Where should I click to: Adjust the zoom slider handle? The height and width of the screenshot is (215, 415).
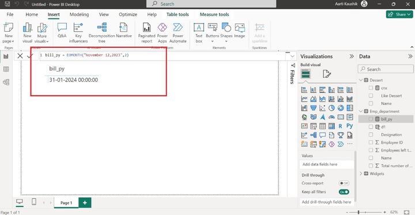click(x=359, y=212)
